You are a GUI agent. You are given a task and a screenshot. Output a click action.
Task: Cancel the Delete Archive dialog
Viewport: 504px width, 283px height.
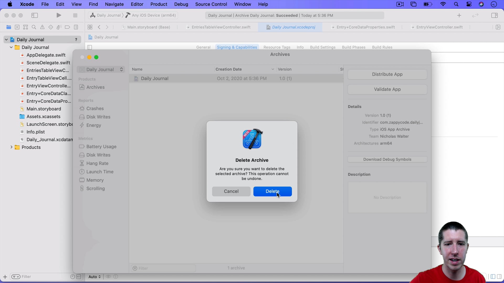[231, 191]
